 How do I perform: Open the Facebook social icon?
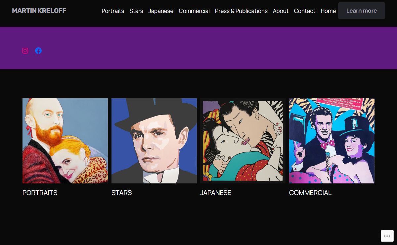point(38,51)
